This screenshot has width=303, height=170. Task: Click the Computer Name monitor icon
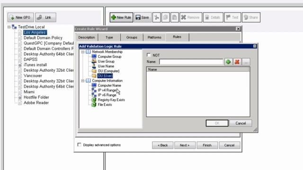[x=94, y=85]
